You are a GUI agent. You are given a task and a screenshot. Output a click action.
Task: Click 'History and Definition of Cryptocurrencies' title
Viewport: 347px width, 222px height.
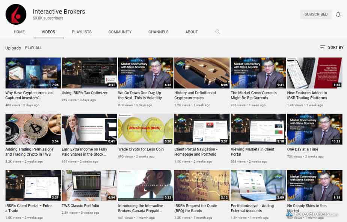pyautogui.click(x=195, y=95)
